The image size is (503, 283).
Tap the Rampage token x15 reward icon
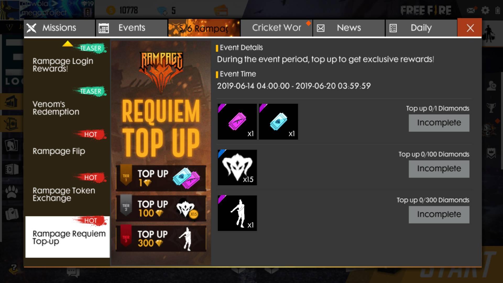pos(237,167)
